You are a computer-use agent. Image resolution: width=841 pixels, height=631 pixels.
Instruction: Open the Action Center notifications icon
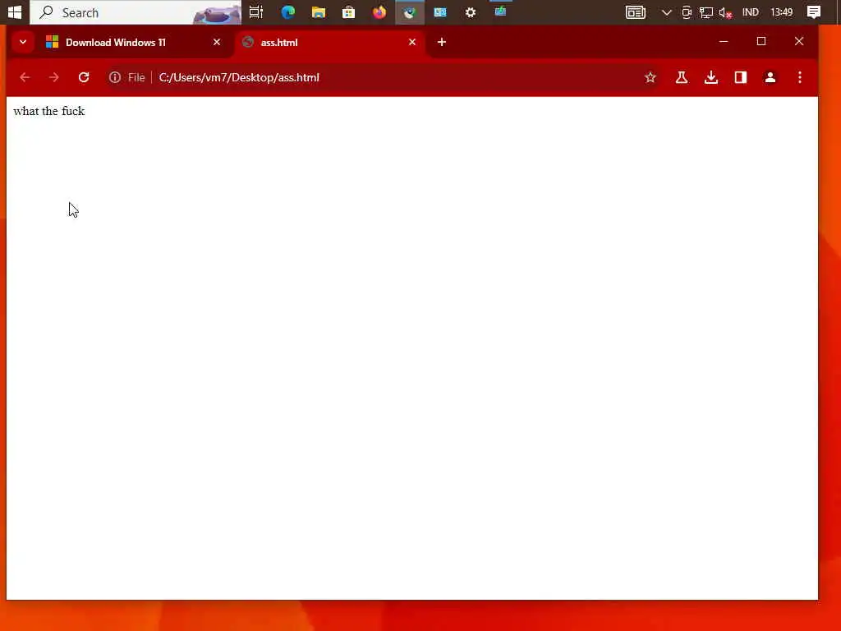814,12
